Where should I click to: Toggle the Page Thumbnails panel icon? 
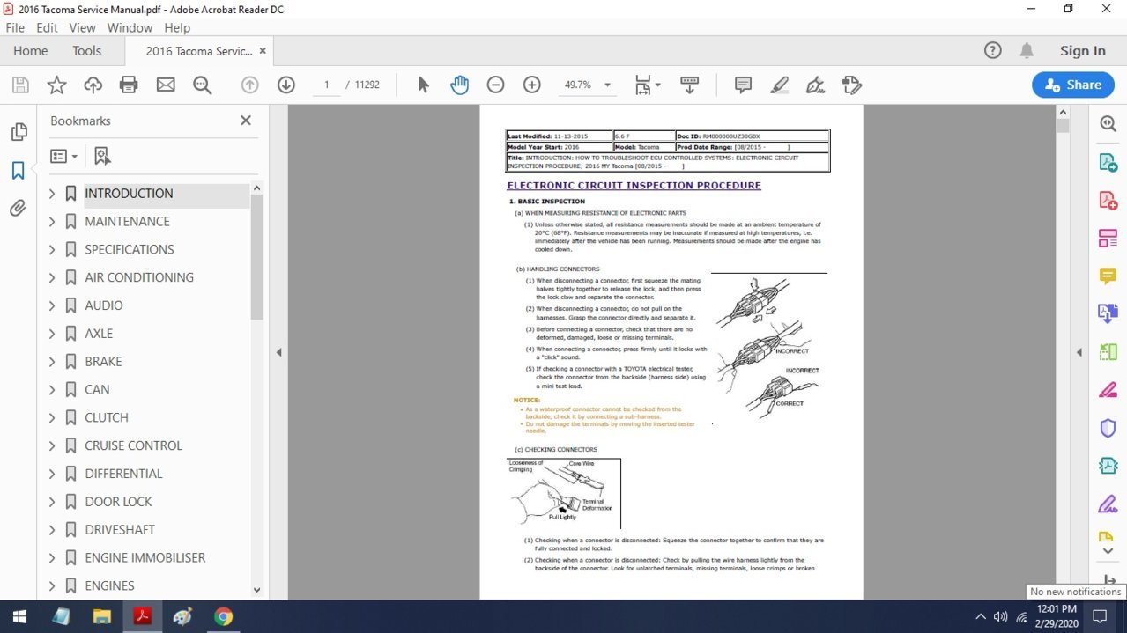18,132
